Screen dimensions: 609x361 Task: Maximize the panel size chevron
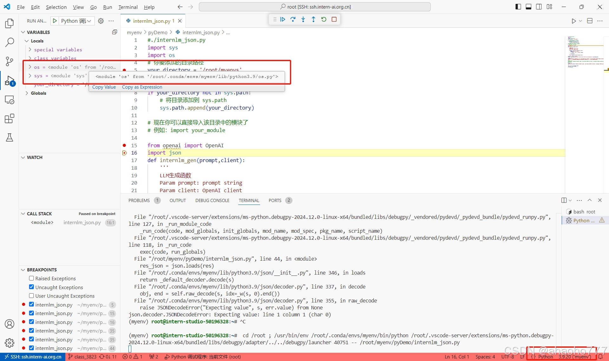[590, 200]
